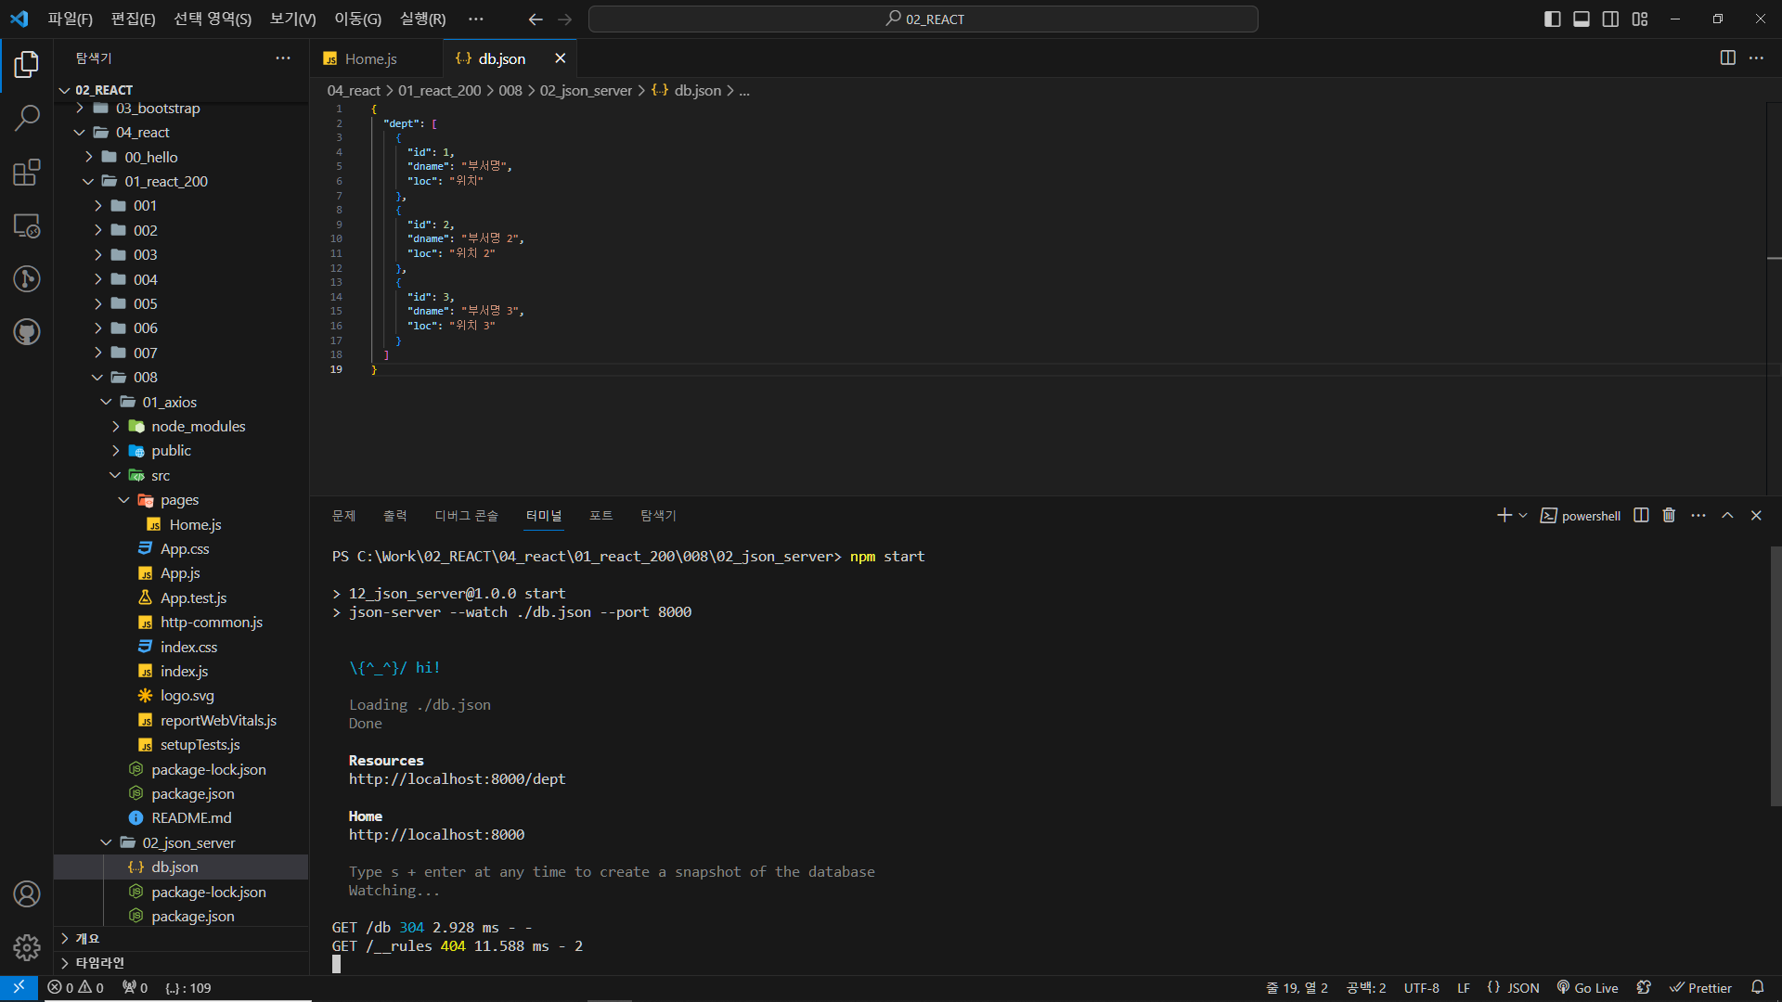The height and width of the screenshot is (1002, 1782).
Task: Click the Kill Terminal trash icon
Action: click(x=1669, y=516)
